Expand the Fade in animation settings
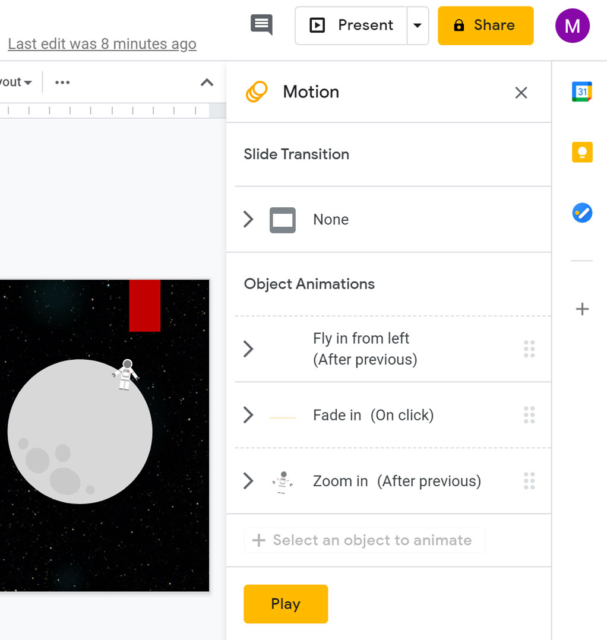The height and width of the screenshot is (640, 607). pyautogui.click(x=249, y=415)
